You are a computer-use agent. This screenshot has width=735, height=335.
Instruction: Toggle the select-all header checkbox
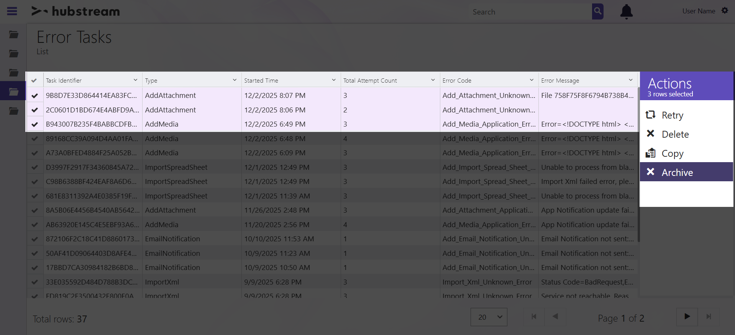point(34,80)
